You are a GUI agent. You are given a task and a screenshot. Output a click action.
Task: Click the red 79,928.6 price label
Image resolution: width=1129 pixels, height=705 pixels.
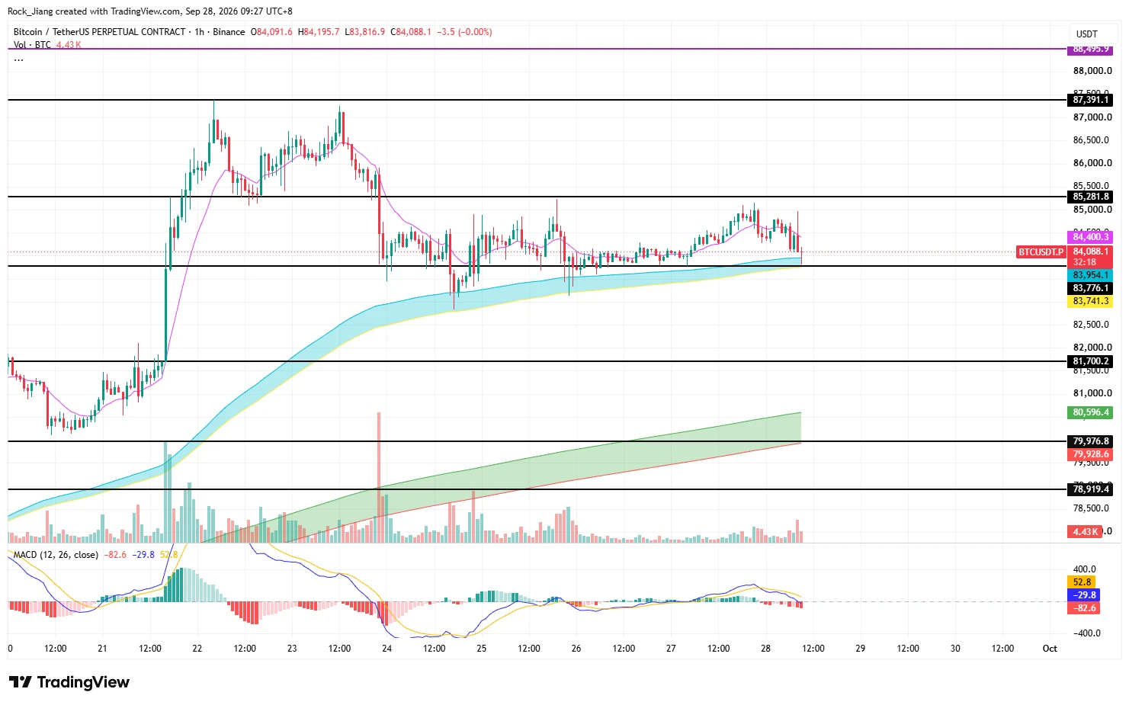point(1091,454)
